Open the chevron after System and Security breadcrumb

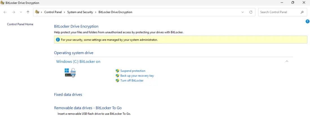click(x=96, y=12)
